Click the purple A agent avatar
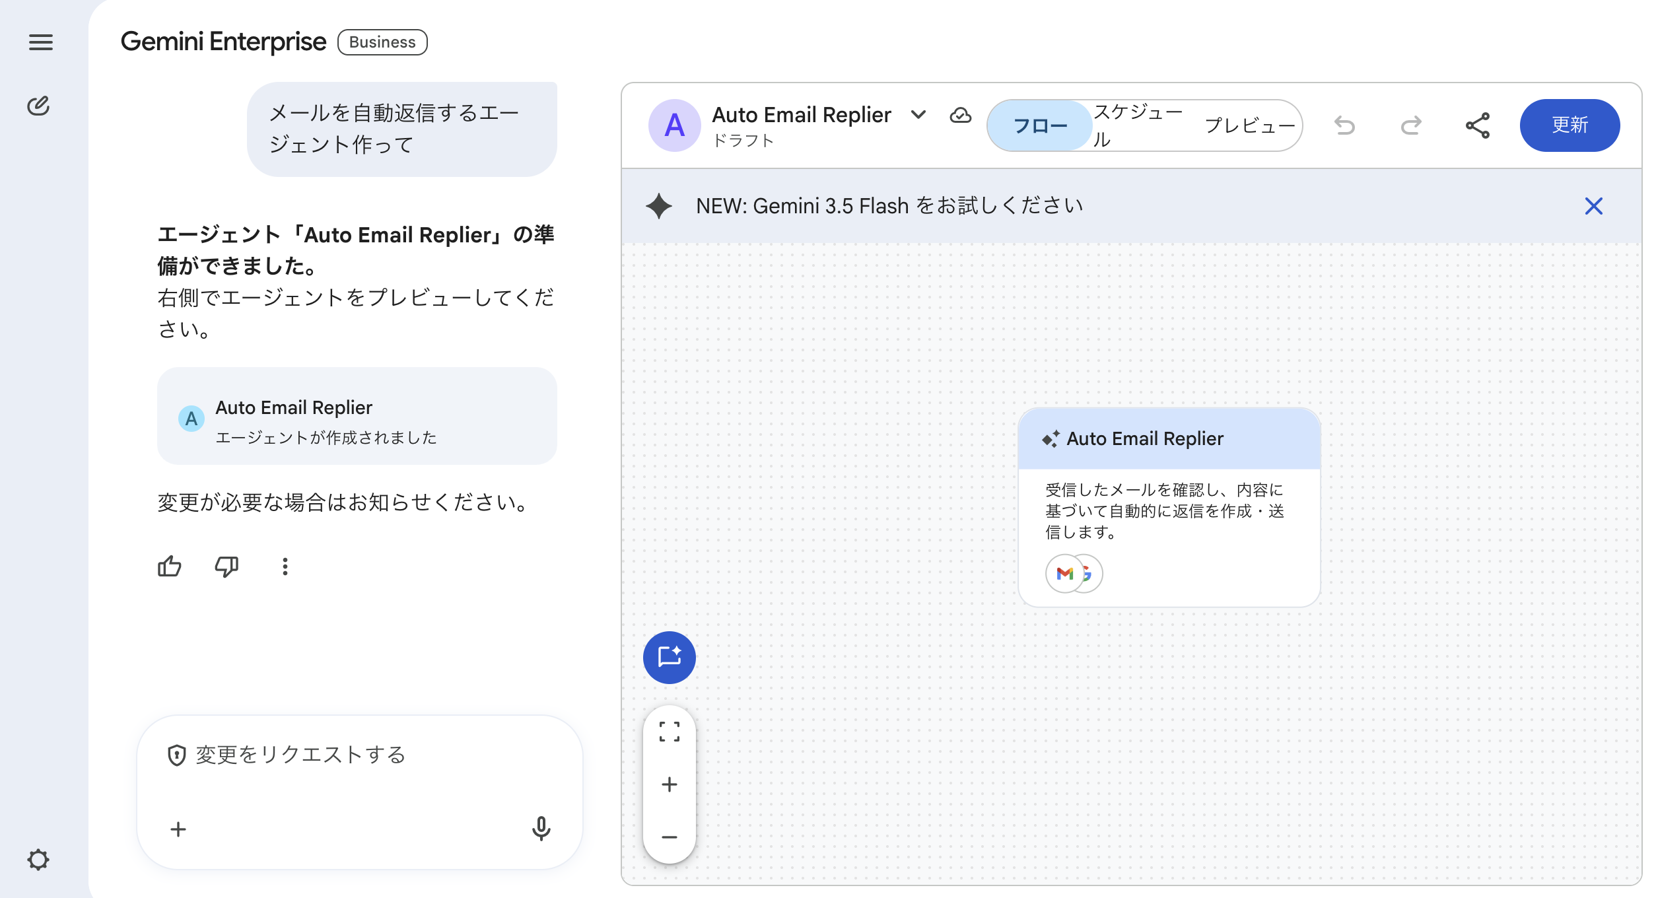This screenshot has height=898, width=1656. tap(674, 125)
